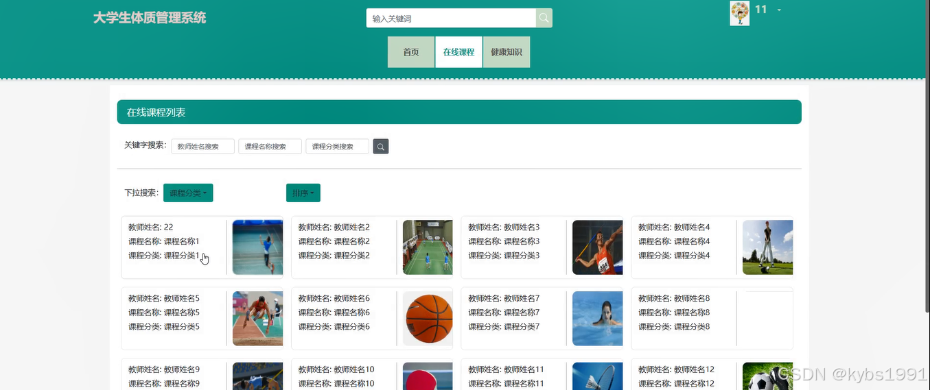Image resolution: width=930 pixels, height=390 pixels.
Task: Click text 课程分类: 课程分类2
Action: (334, 256)
